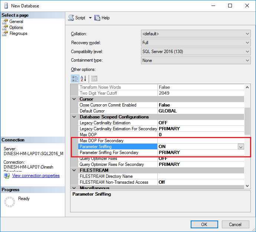Click the Cancel button
This screenshot has width=256, height=232.
[235, 224]
